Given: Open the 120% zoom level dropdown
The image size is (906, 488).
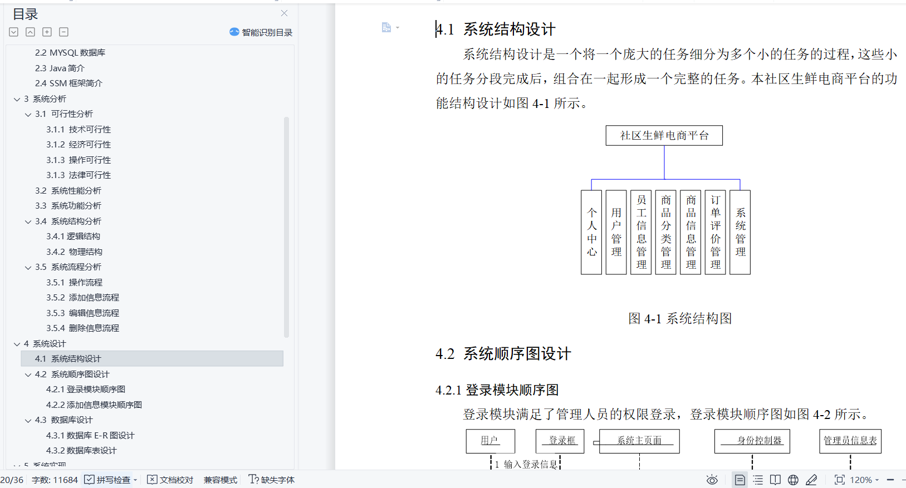Looking at the screenshot, I should pos(864,480).
